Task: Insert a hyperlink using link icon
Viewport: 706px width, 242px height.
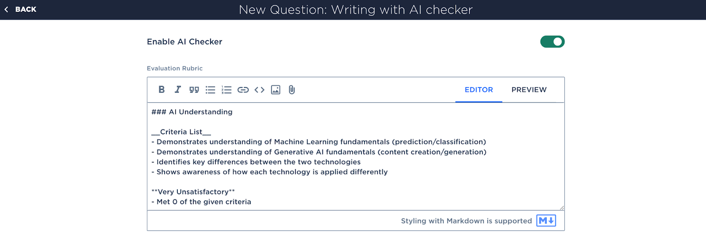Action: tap(243, 90)
